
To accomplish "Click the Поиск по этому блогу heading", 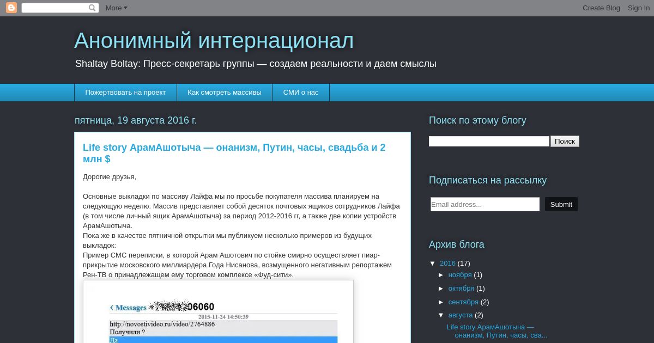I will (477, 120).
